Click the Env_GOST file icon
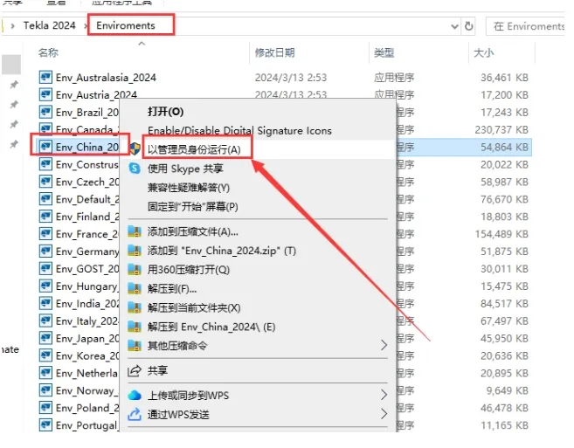This screenshot has height=448, width=574. click(x=45, y=268)
